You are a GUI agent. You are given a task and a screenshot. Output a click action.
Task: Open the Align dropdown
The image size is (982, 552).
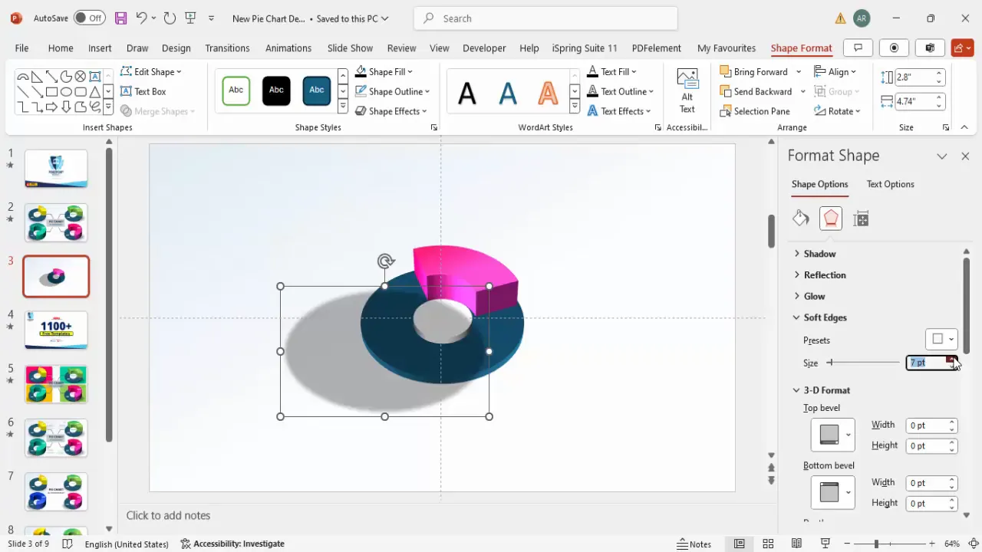pos(835,71)
